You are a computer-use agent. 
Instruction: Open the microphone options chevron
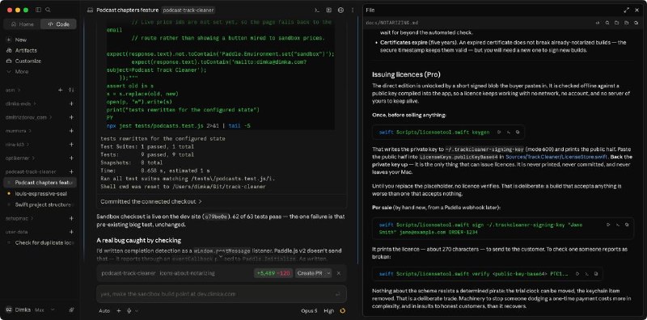pos(137,311)
